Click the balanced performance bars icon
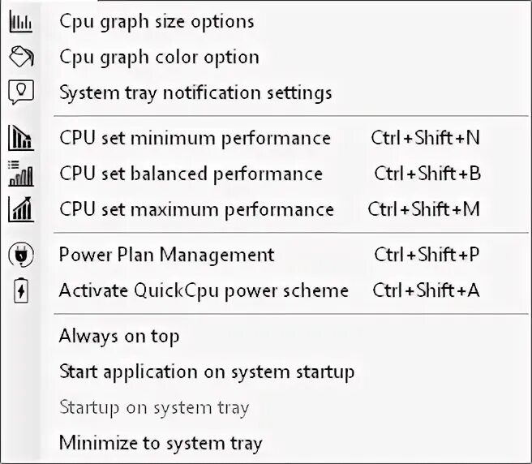Viewport: 532px width, 464px height. [x=21, y=174]
